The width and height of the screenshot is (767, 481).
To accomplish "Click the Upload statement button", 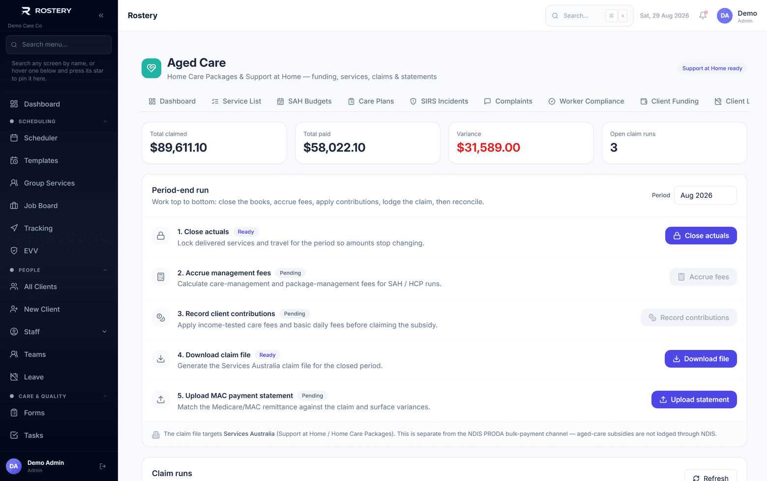I will [694, 400].
